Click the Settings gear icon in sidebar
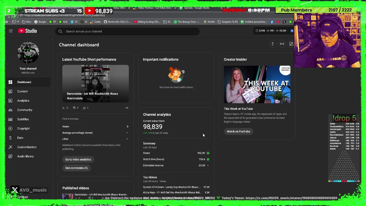This screenshot has height=206, width=366. click(11, 197)
